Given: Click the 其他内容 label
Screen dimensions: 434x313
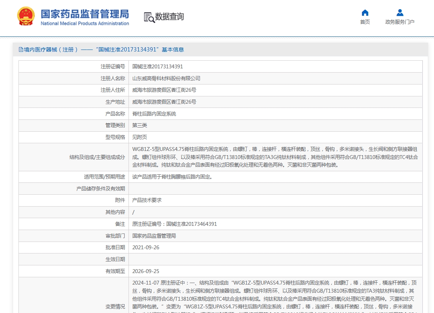Looking at the screenshot, I should pyautogui.click(x=115, y=212).
